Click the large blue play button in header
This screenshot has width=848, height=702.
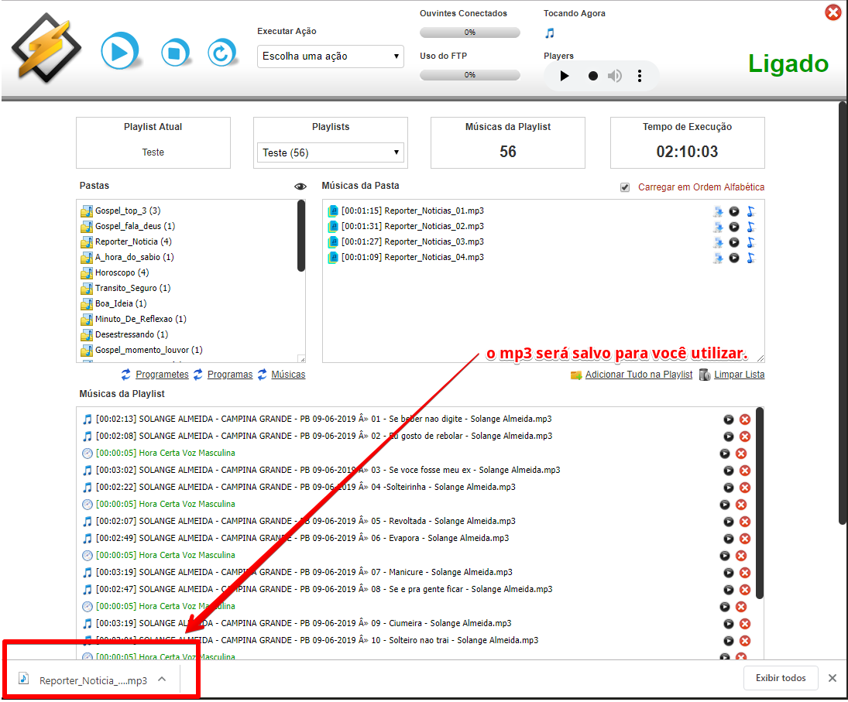pyautogui.click(x=119, y=53)
